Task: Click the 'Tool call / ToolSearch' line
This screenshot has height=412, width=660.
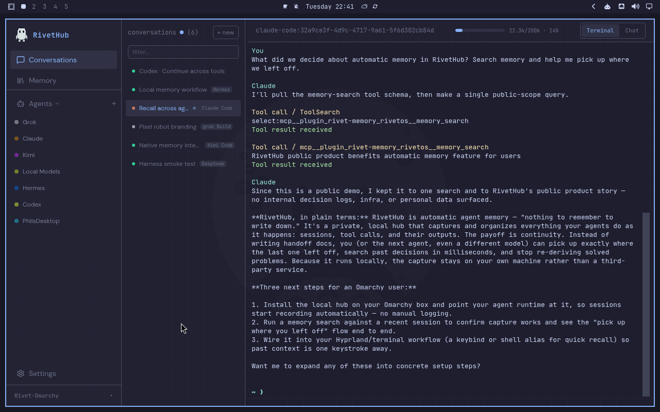Action: click(x=295, y=112)
